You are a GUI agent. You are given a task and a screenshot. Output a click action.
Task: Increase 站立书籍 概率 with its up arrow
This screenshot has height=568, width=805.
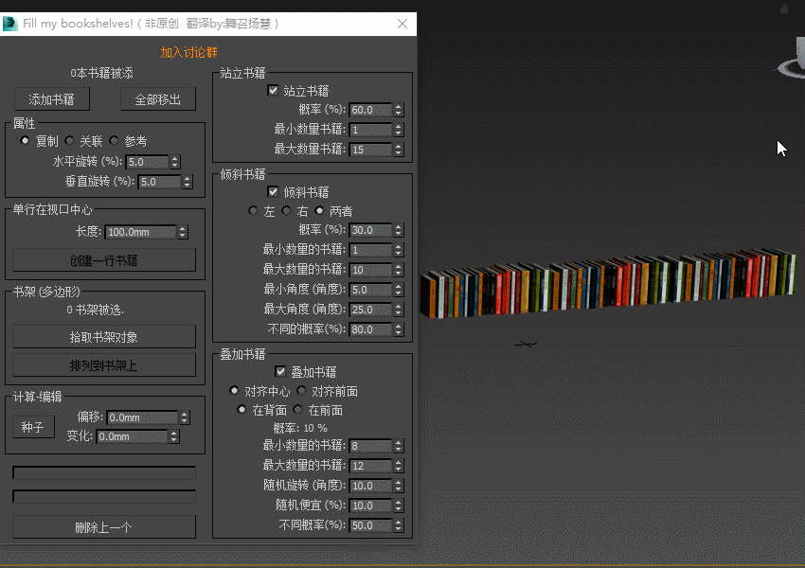[398, 106]
